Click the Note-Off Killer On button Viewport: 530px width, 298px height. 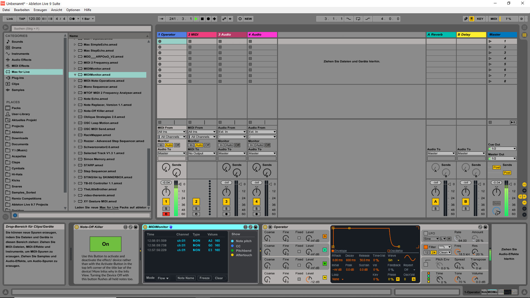pyautogui.click(x=105, y=244)
